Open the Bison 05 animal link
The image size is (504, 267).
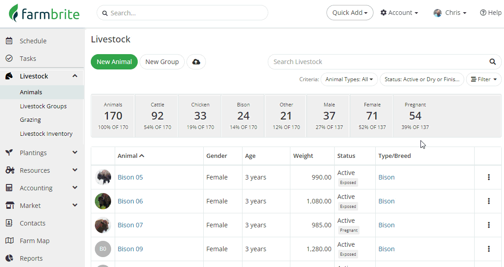(130, 177)
